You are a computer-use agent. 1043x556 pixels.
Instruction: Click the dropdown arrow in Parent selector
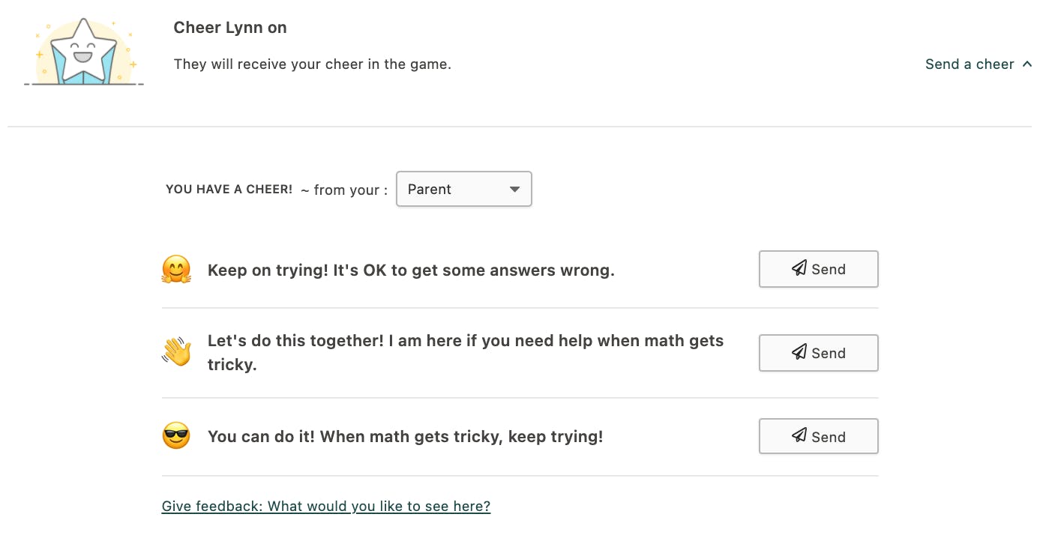tap(514, 190)
